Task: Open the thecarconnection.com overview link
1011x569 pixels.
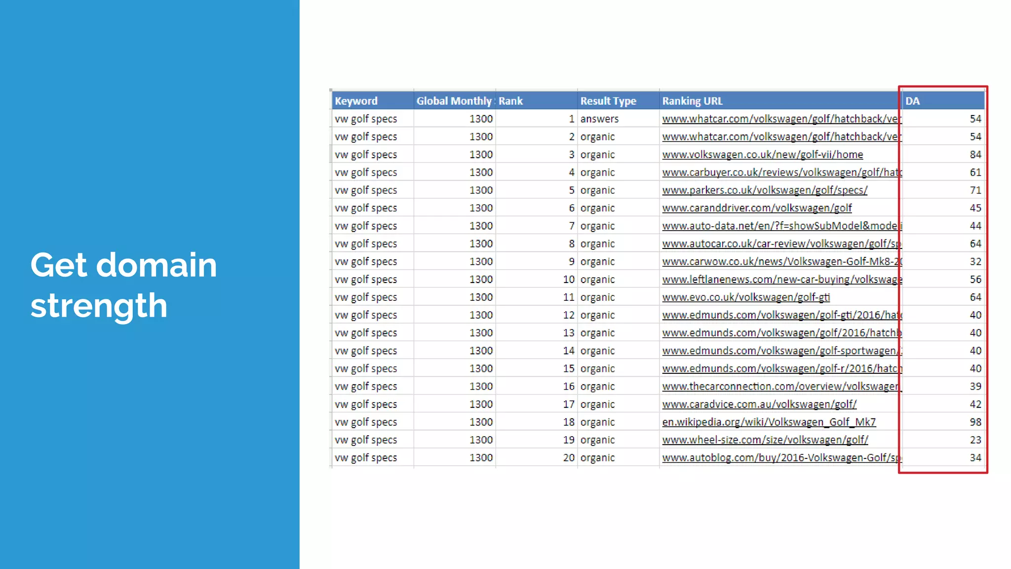Action: pos(782,387)
